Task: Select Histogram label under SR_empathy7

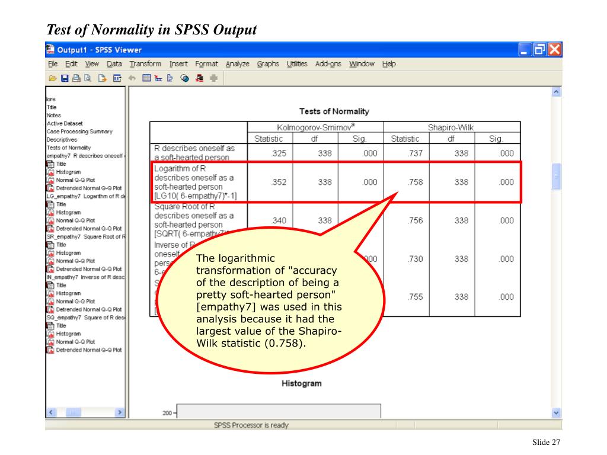Action: click(x=69, y=253)
